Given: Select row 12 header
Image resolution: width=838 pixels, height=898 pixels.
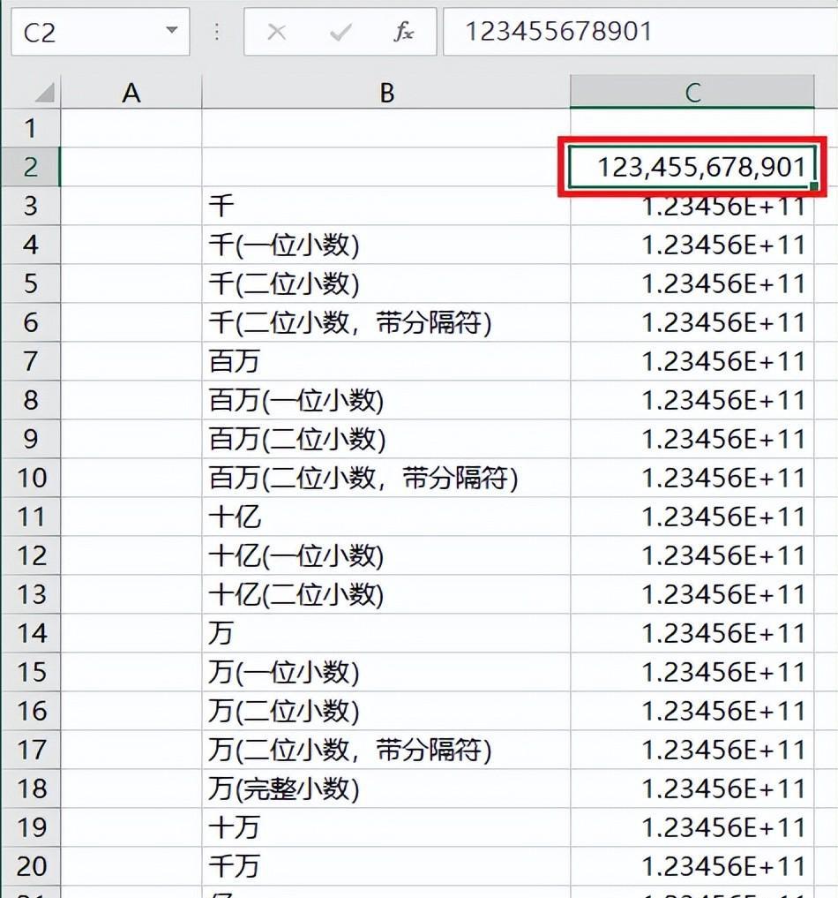Looking at the screenshot, I should point(30,555).
